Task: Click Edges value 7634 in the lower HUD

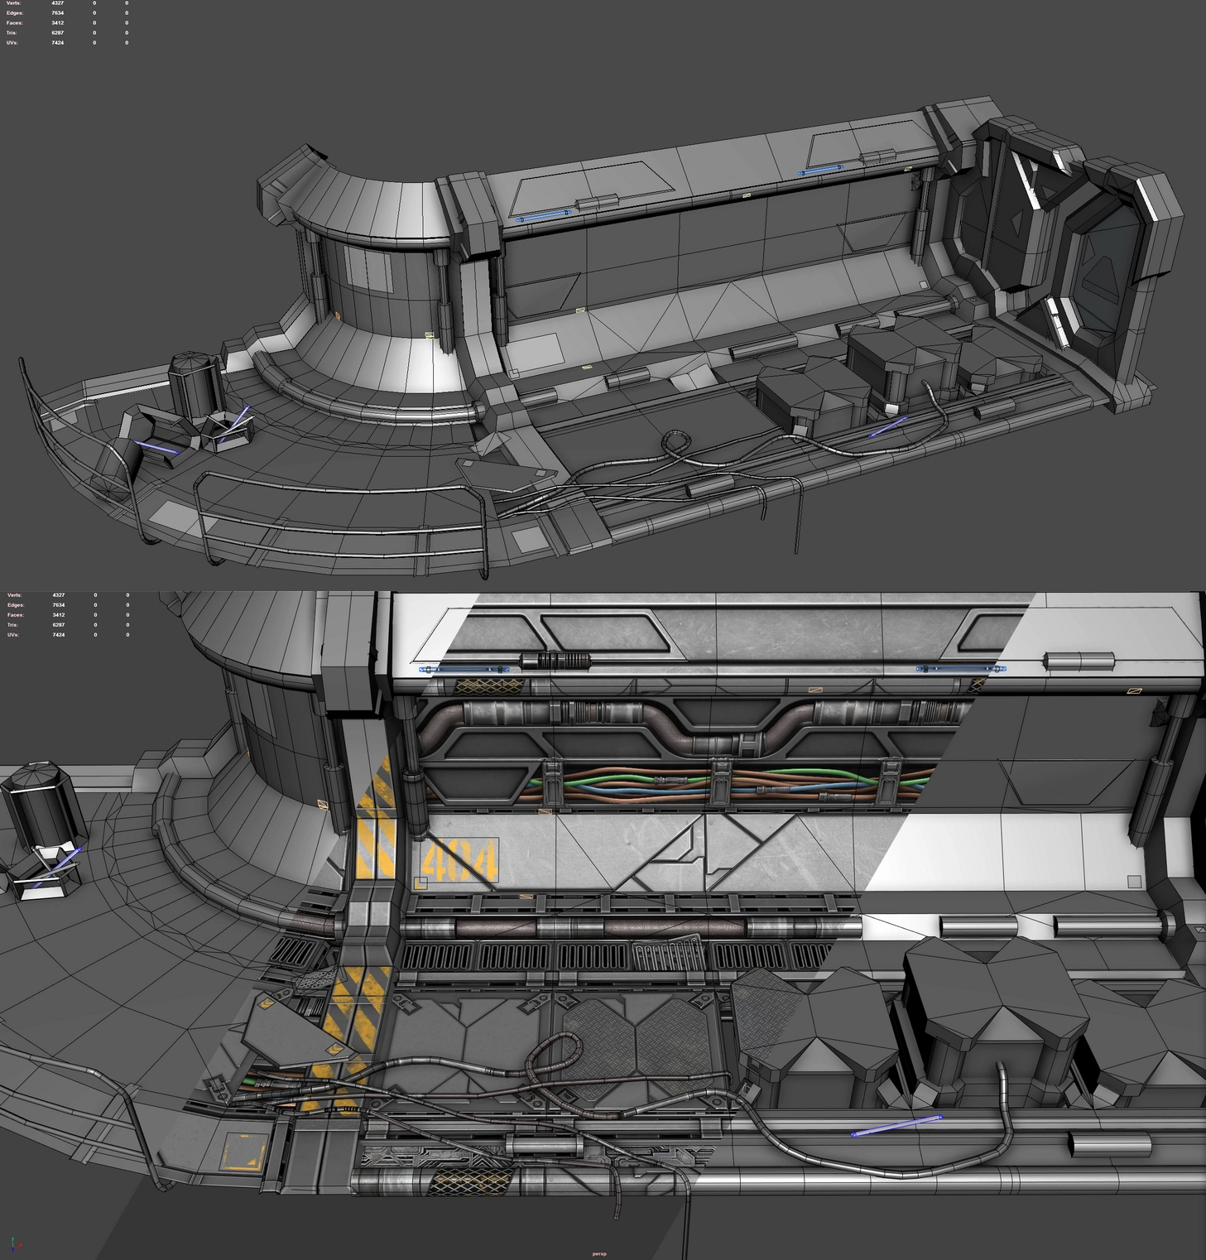Action: pos(58,605)
